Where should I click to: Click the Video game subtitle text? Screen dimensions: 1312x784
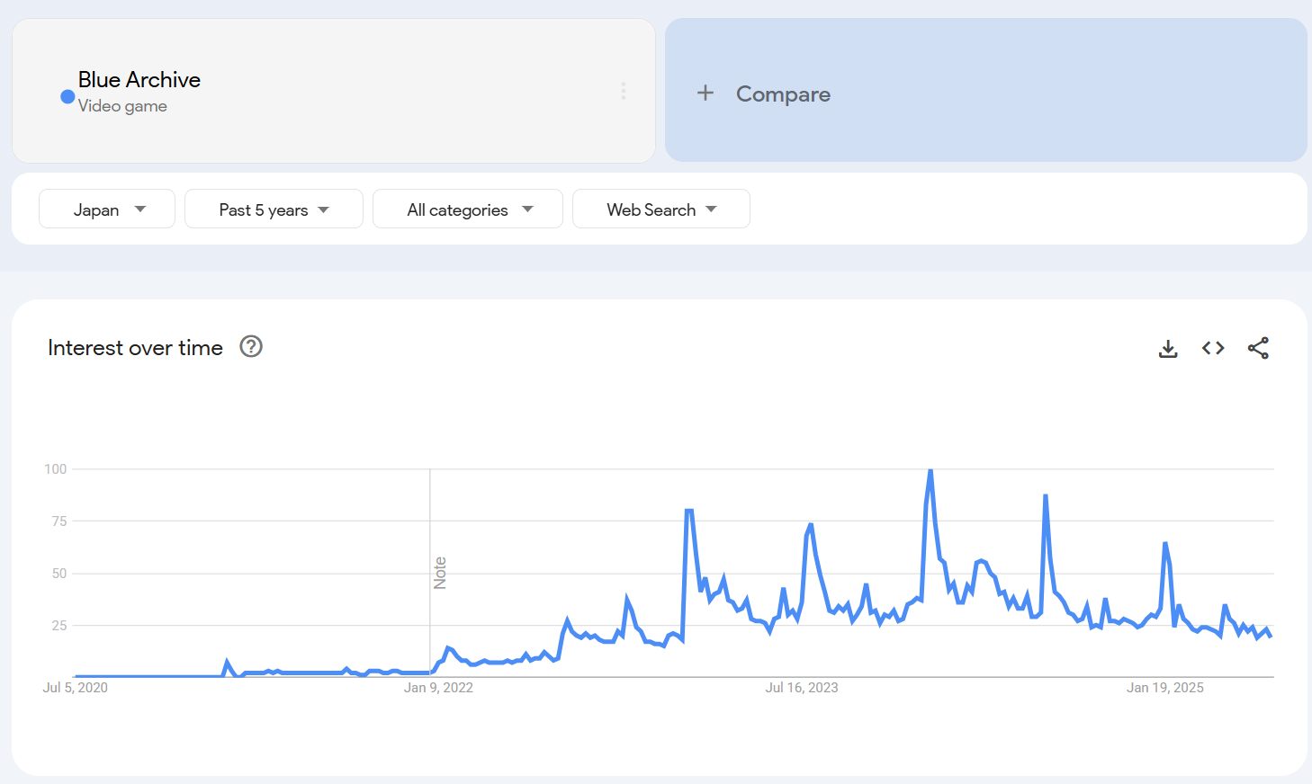(122, 106)
